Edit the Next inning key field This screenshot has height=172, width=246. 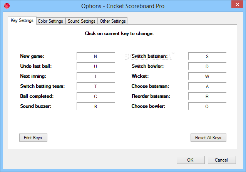click(96, 76)
